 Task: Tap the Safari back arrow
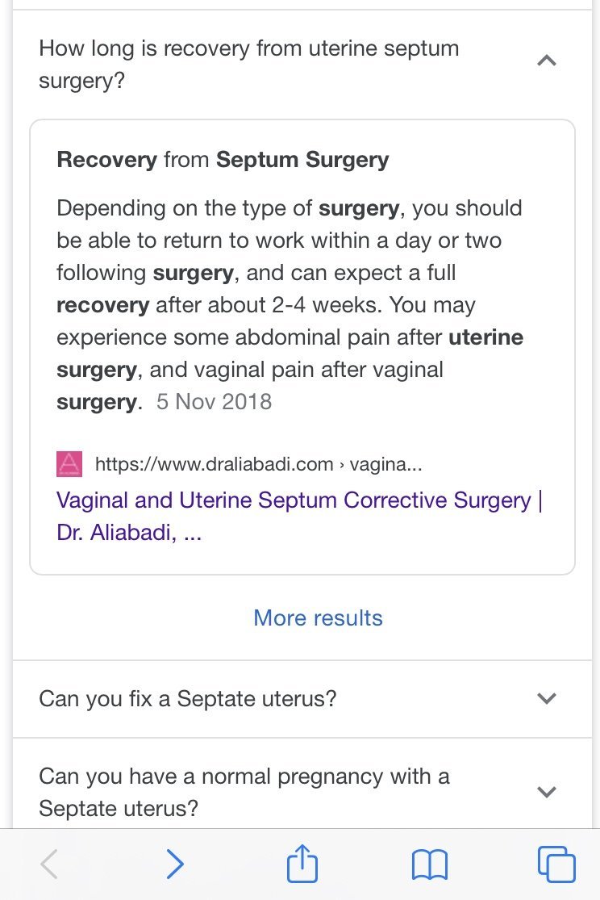[49, 864]
